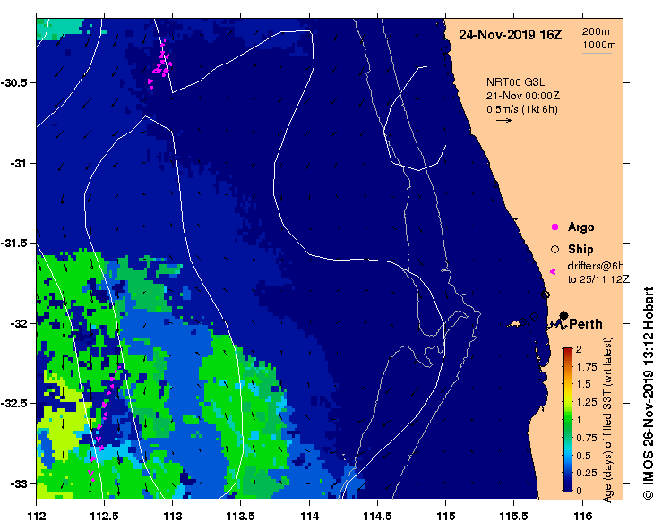The width and height of the screenshot is (662, 530).
Task: Click the date title 24-Nov-2019 16Z
Action: pyautogui.click(x=510, y=35)
